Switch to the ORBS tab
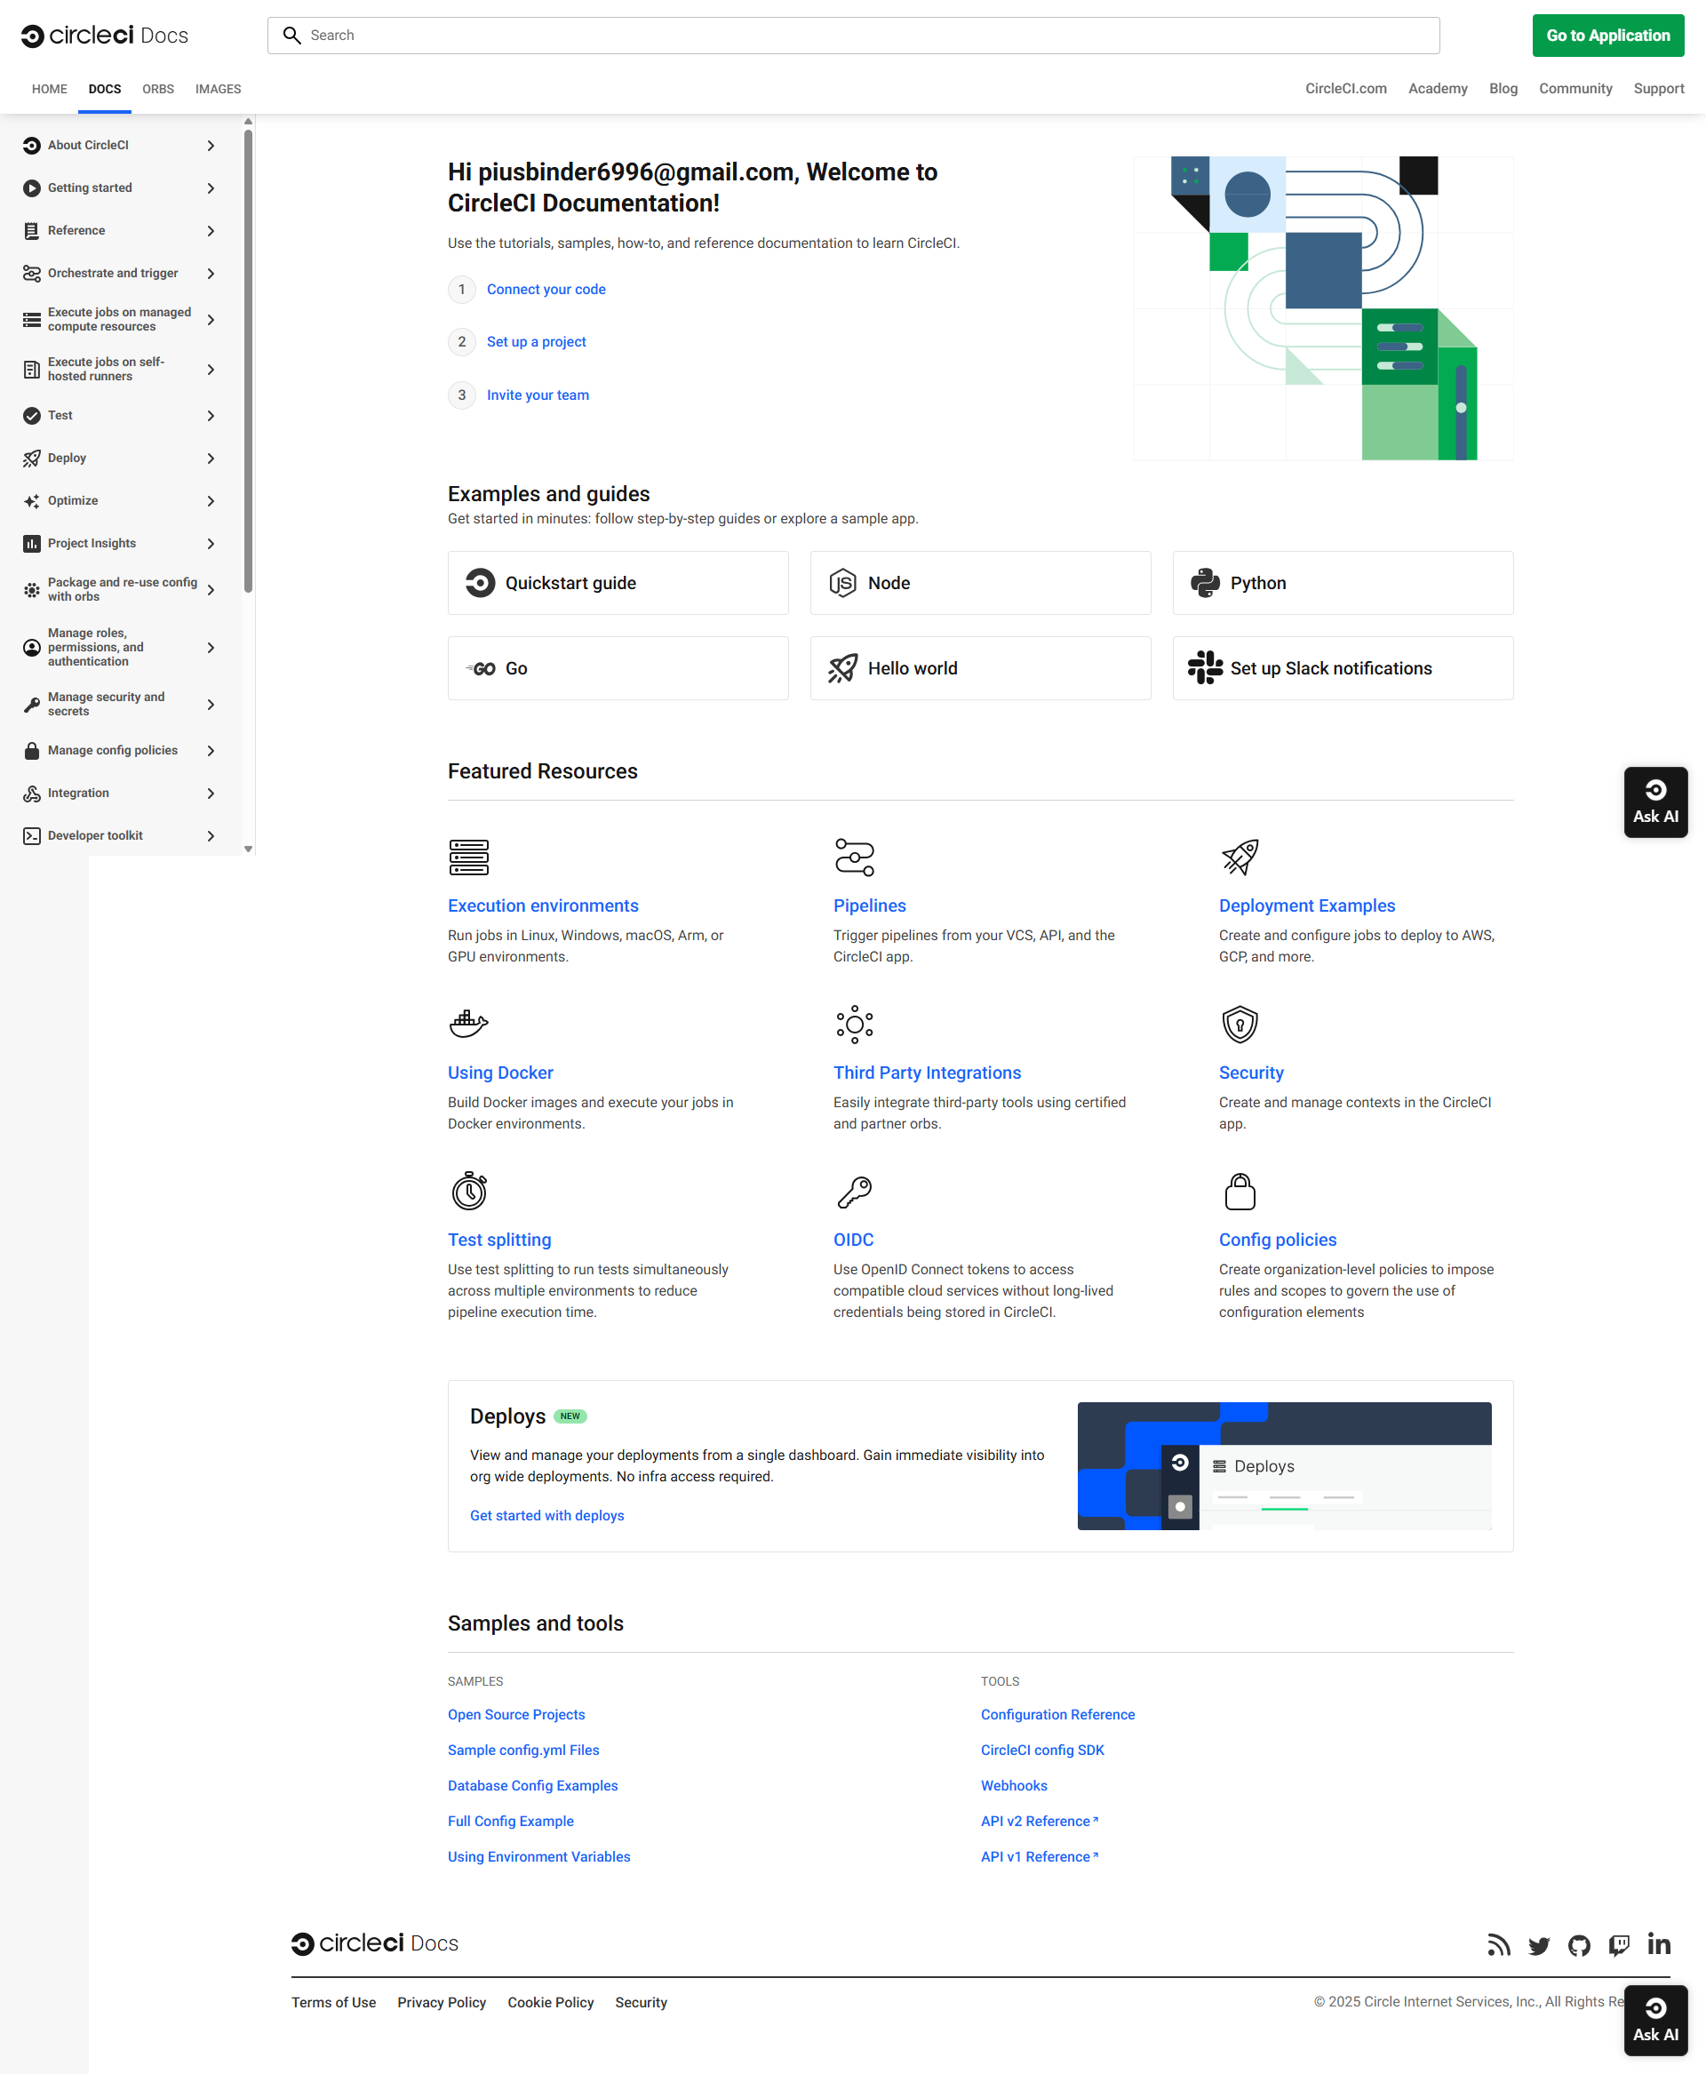 click(157, 89)
